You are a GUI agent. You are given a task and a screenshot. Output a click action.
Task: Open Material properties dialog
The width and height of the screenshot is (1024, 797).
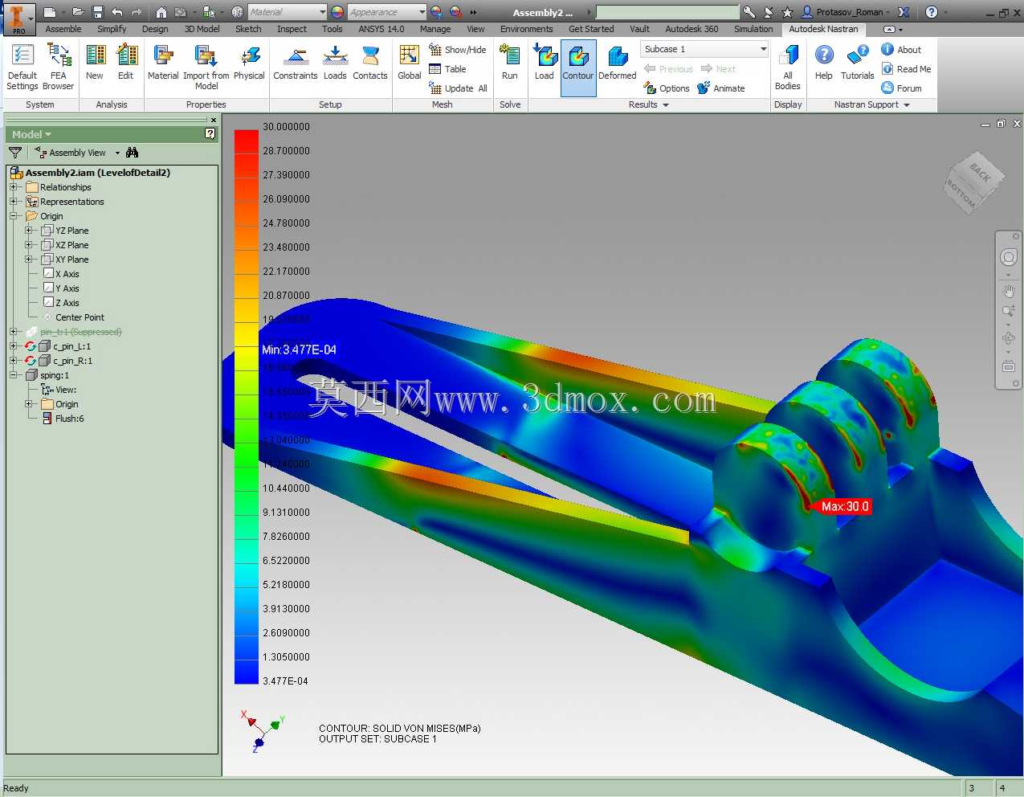click(163, 63)
